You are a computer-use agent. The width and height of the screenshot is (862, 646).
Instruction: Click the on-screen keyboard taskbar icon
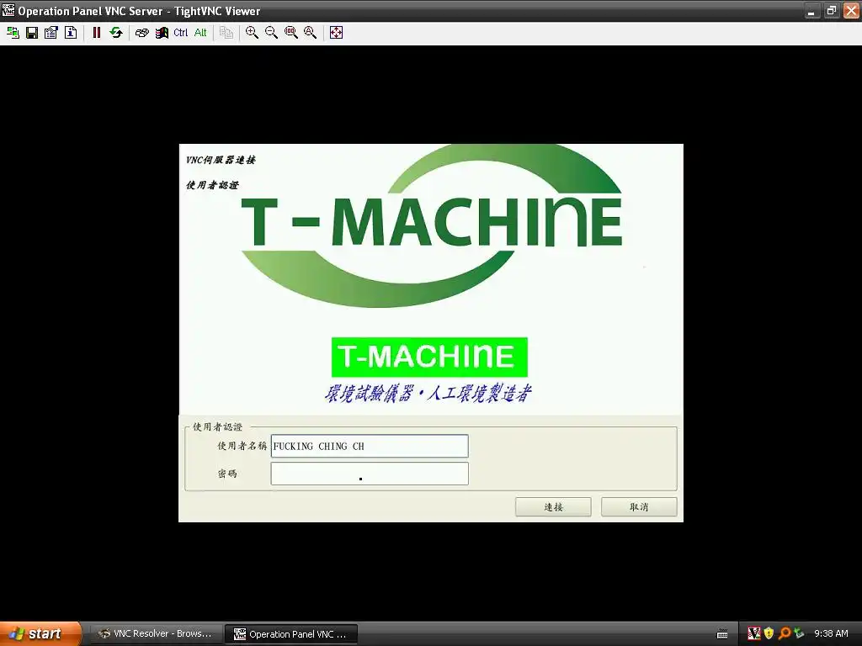722,634
